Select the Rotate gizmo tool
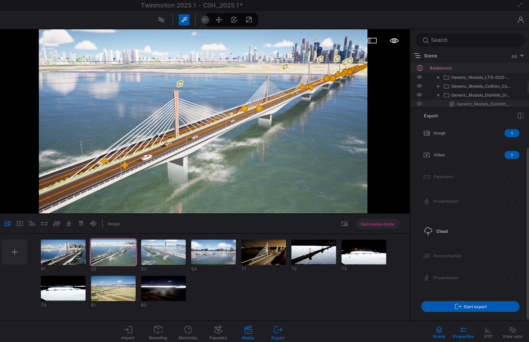This screenshot has height=342, width=529. [x=234, y=20]
